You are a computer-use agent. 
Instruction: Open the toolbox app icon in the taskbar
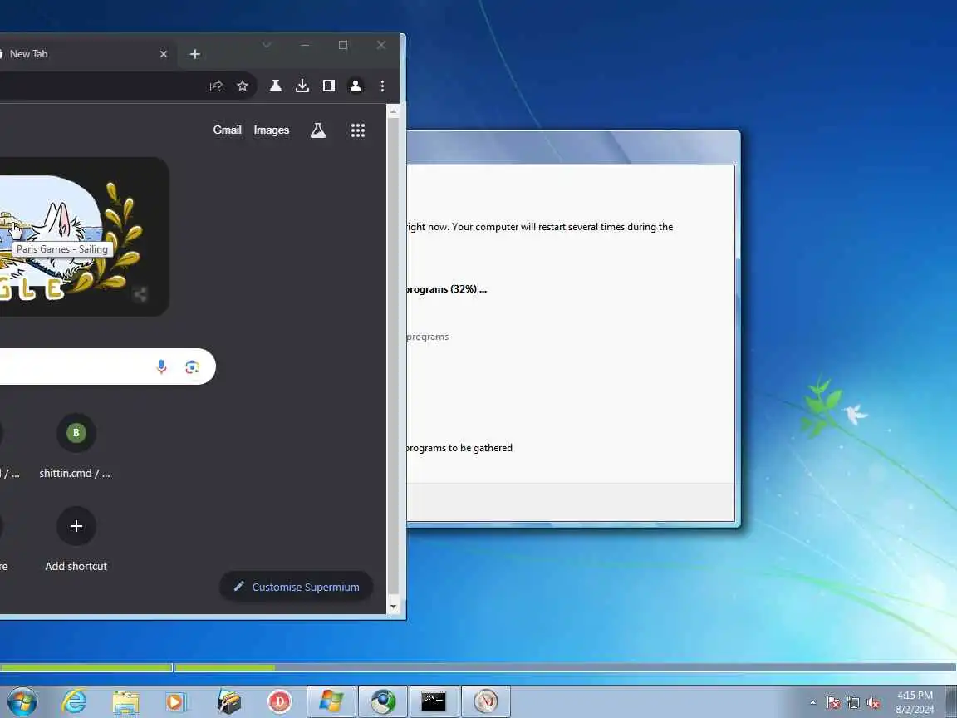click(x=229, y=702)
